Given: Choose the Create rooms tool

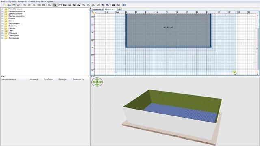Looking at the screenshot, I should click(x=69, y=5).
